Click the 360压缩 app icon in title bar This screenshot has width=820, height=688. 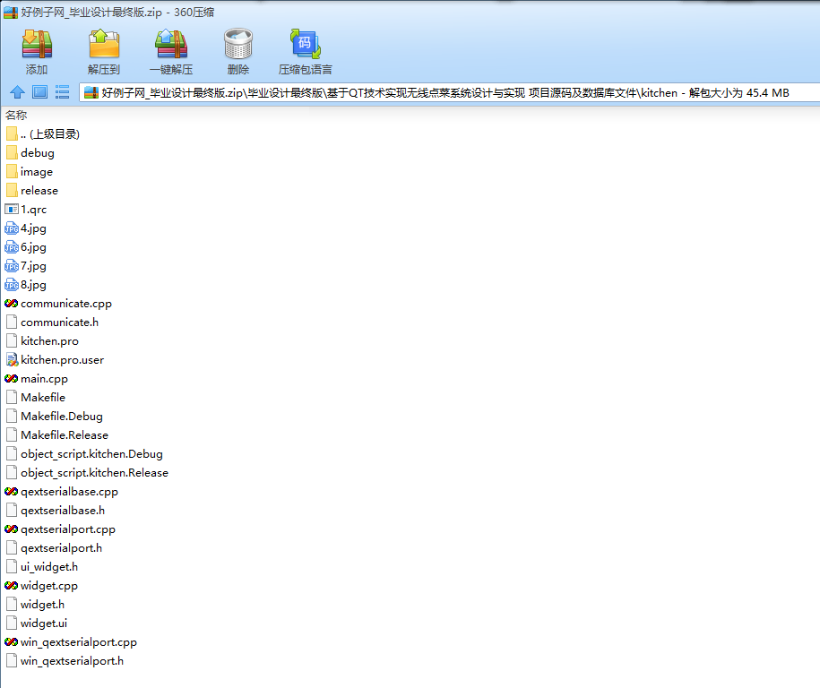pos(11,12)
